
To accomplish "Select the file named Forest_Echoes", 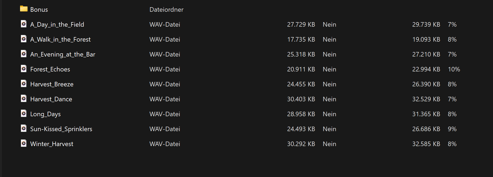I will tap(50, 69).
